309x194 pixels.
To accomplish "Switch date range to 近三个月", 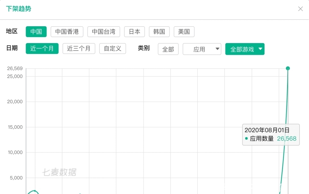I will pos(79,48).
